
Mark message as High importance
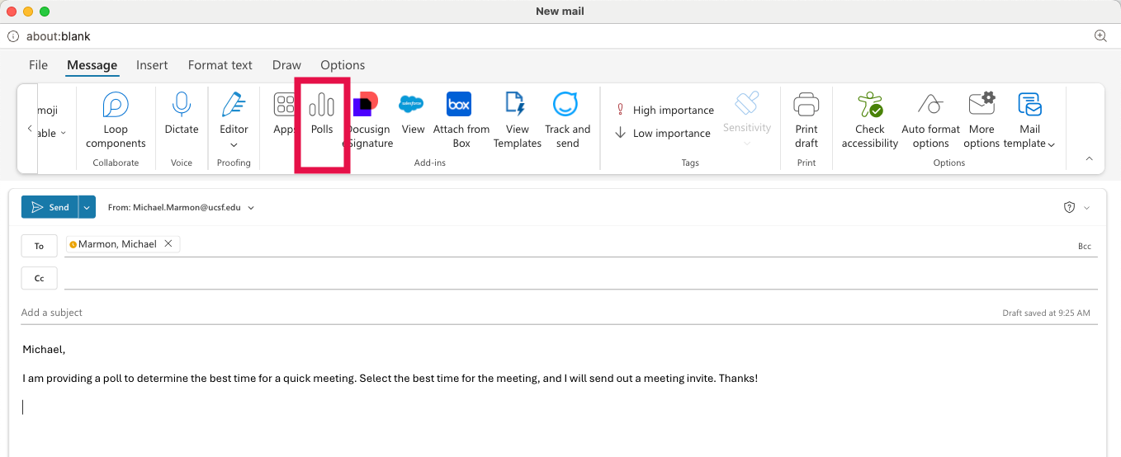665,110
